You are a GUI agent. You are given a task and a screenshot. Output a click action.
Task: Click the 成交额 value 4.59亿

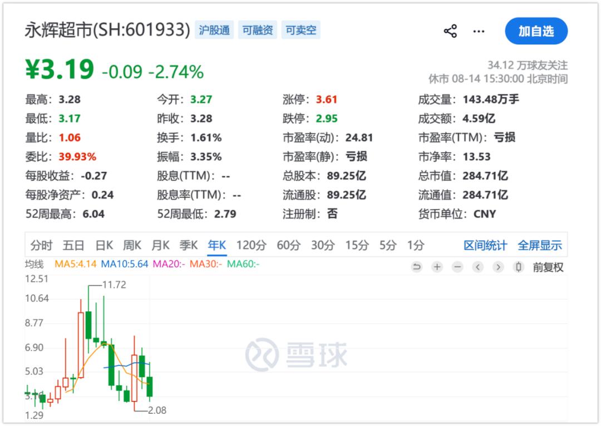[479, 118]
